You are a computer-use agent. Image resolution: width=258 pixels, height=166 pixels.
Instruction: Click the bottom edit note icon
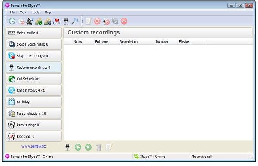pos(109,147)
